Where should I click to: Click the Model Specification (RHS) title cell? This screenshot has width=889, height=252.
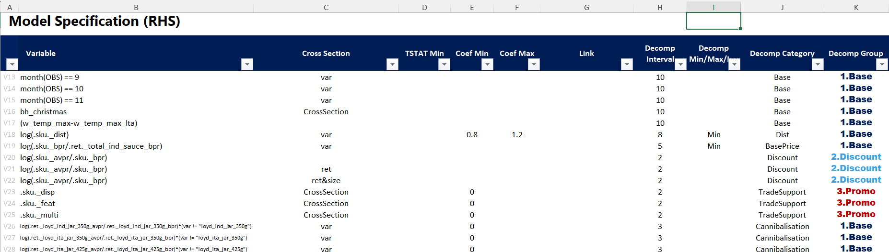pos(94,22)
